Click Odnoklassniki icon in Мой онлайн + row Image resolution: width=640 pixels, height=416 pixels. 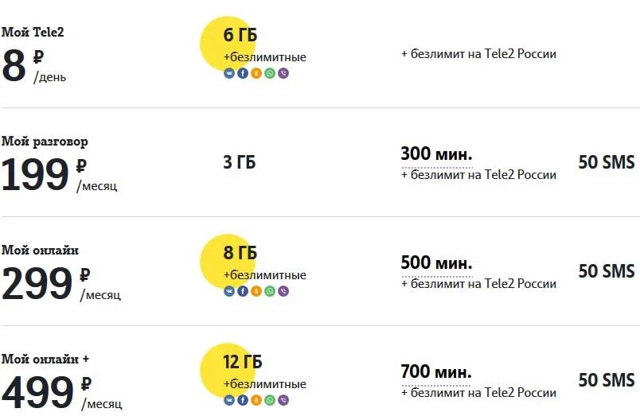256,400
